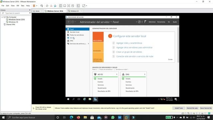
Task: Click the VMware pause (suspend) icon
Action: [x=34, y=6]
